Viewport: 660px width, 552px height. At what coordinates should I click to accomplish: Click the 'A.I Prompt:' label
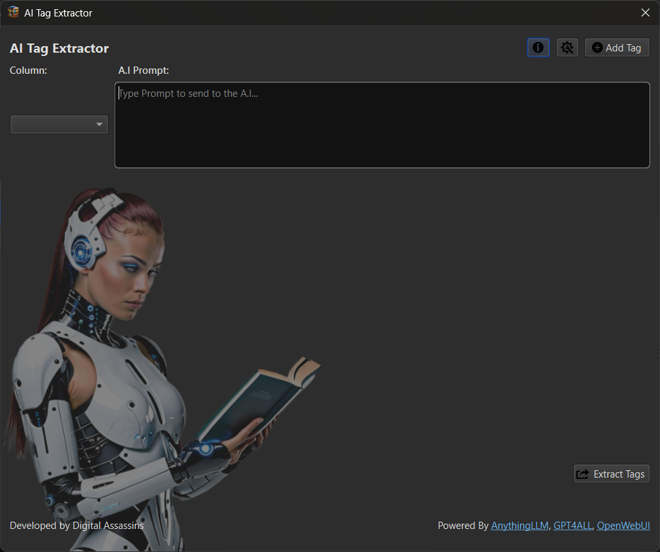(144, 70)
